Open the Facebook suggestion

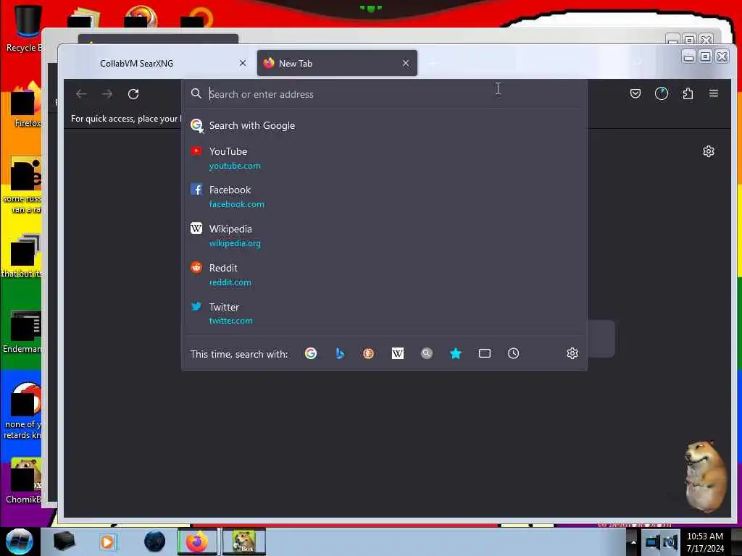click(x=384, y=197)
